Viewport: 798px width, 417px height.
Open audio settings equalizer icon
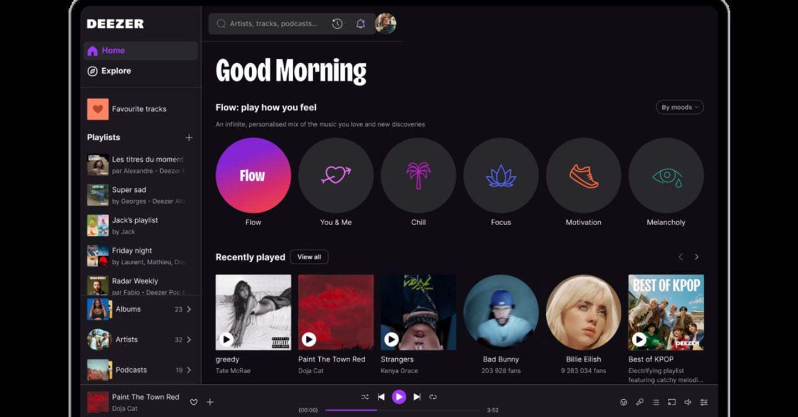(x=704, y=402)
